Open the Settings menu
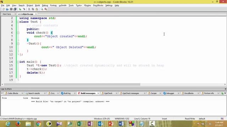The image size is (227, 127). point(109,6)
